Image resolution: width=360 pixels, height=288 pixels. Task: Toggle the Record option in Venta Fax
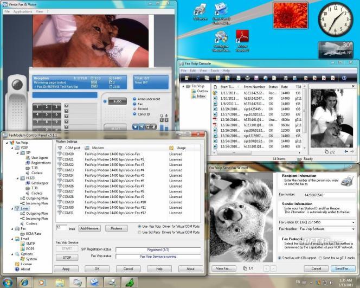[134, 109]
